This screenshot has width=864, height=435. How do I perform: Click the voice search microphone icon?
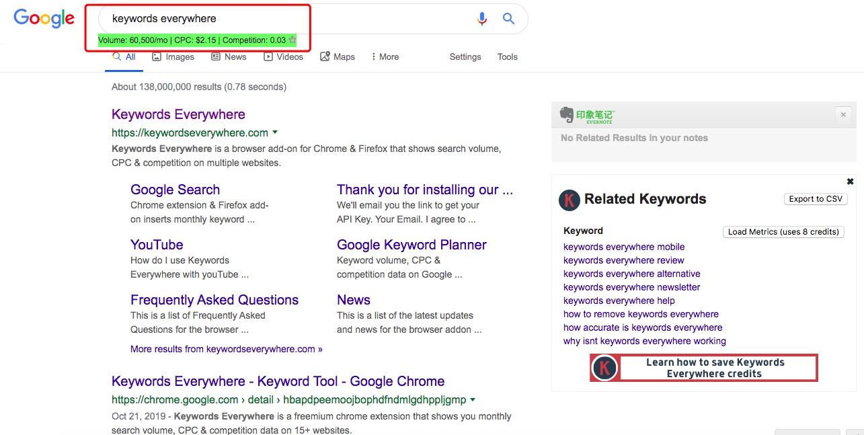tap(481, 19)
